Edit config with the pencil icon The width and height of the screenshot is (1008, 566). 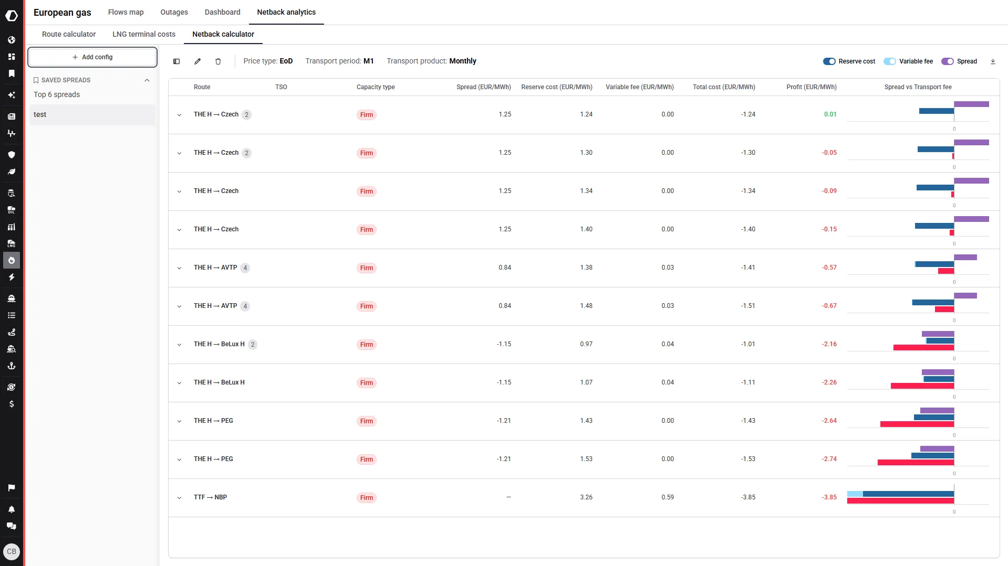point(198,61)
